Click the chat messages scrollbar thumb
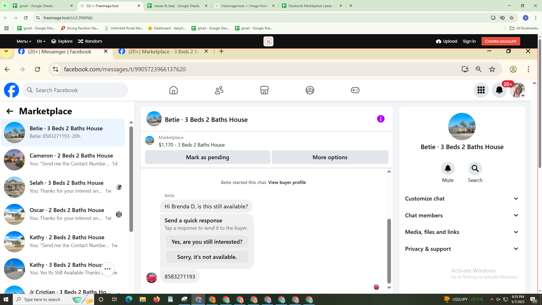542x305 pixels. tap(389, 251)
